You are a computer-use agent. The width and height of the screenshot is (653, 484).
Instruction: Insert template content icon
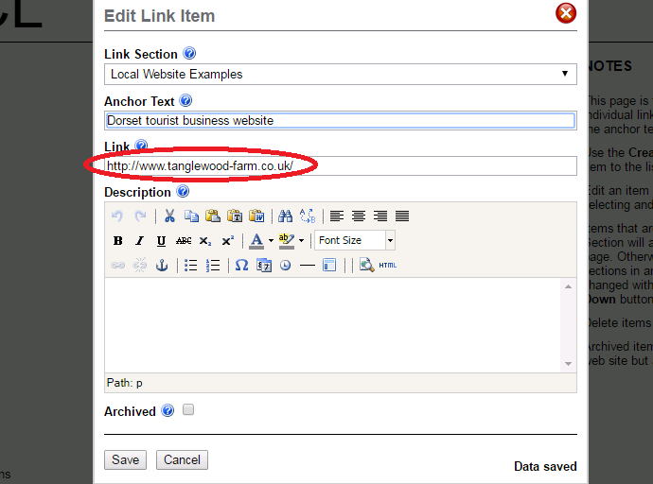tap(329, 265)
